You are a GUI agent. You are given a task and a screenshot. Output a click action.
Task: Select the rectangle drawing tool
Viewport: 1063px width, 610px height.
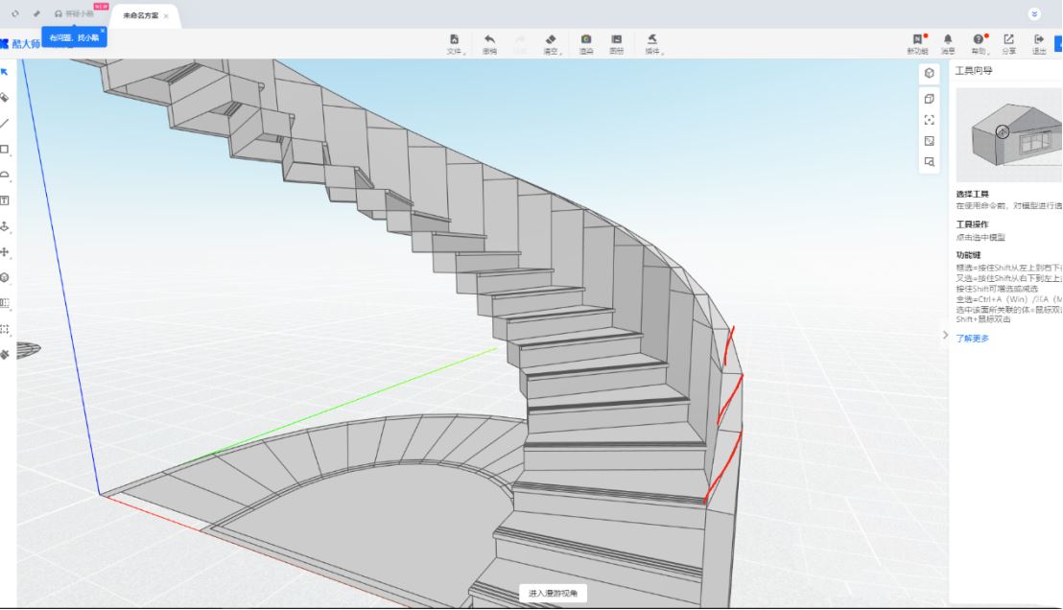point(4,149)
